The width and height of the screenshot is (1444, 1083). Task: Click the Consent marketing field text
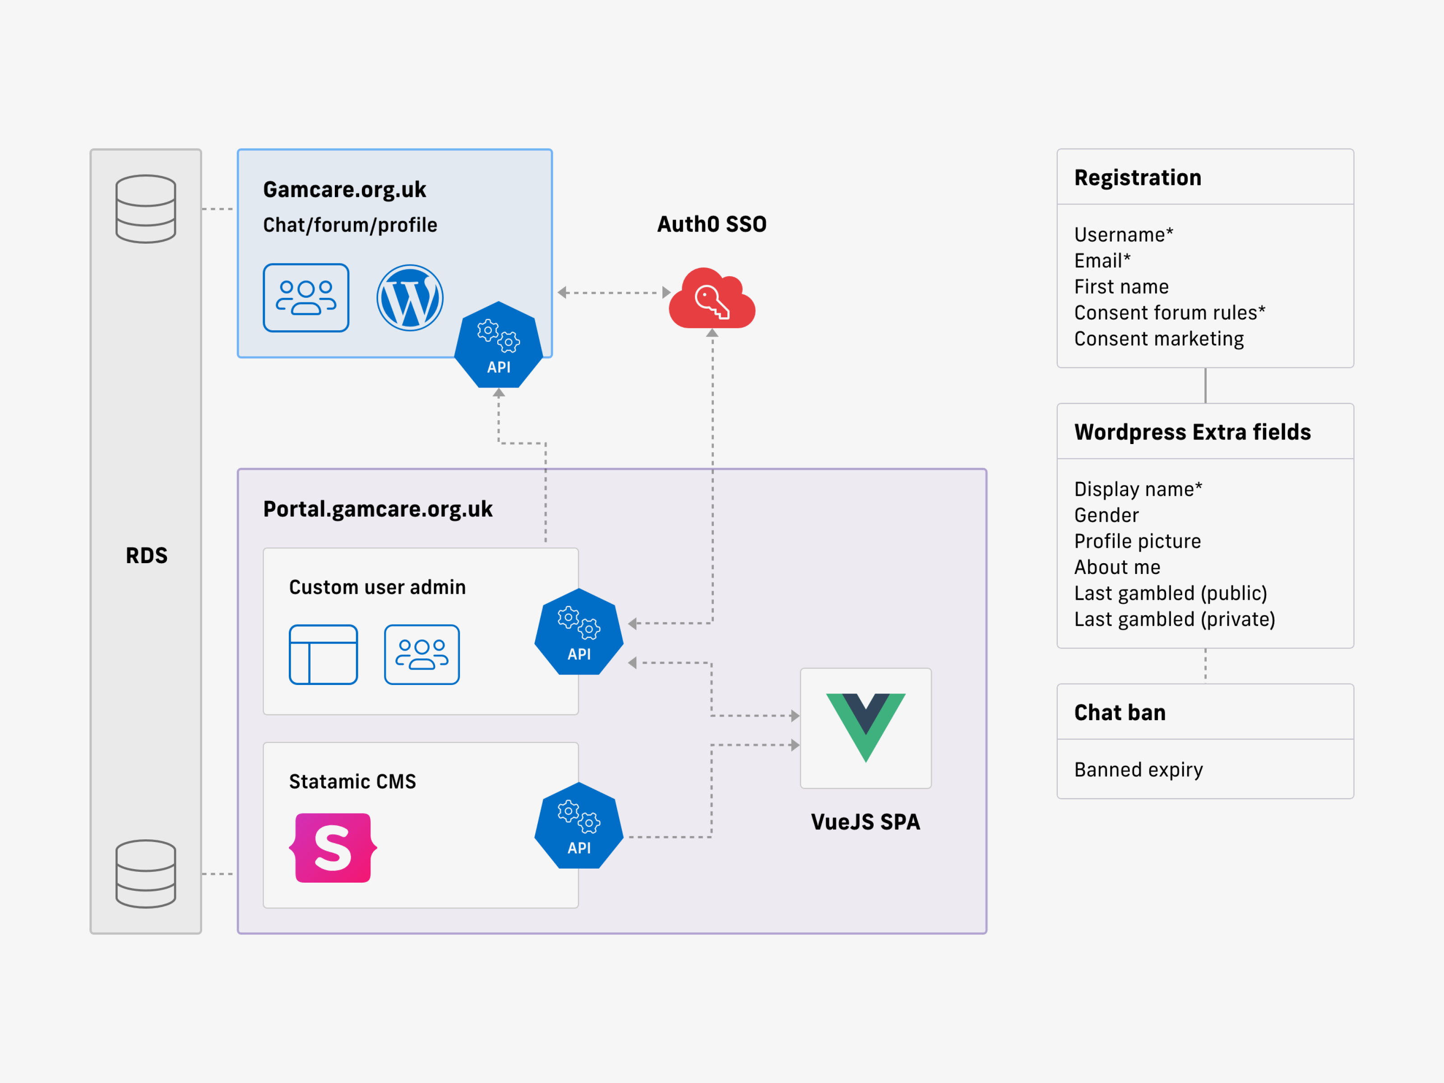point(1159,339)
